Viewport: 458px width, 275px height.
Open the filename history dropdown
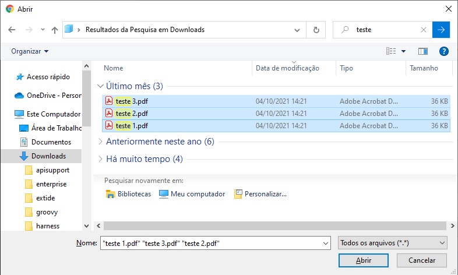point(325,243)
